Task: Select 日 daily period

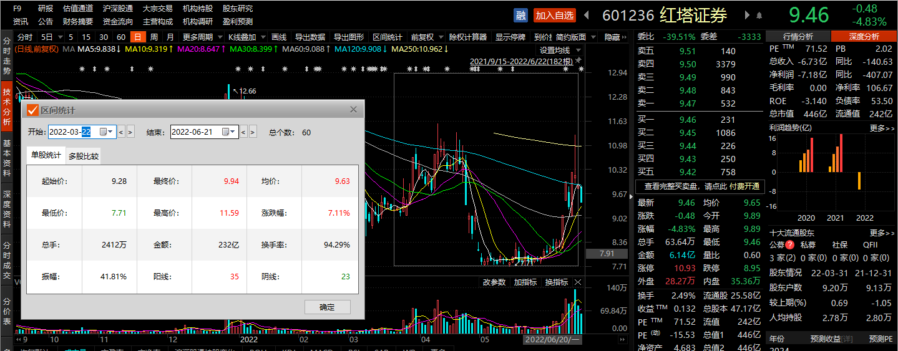Action: 137,37
